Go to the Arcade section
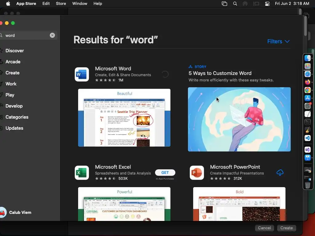 pyautogui.click(x=13, y=61)
